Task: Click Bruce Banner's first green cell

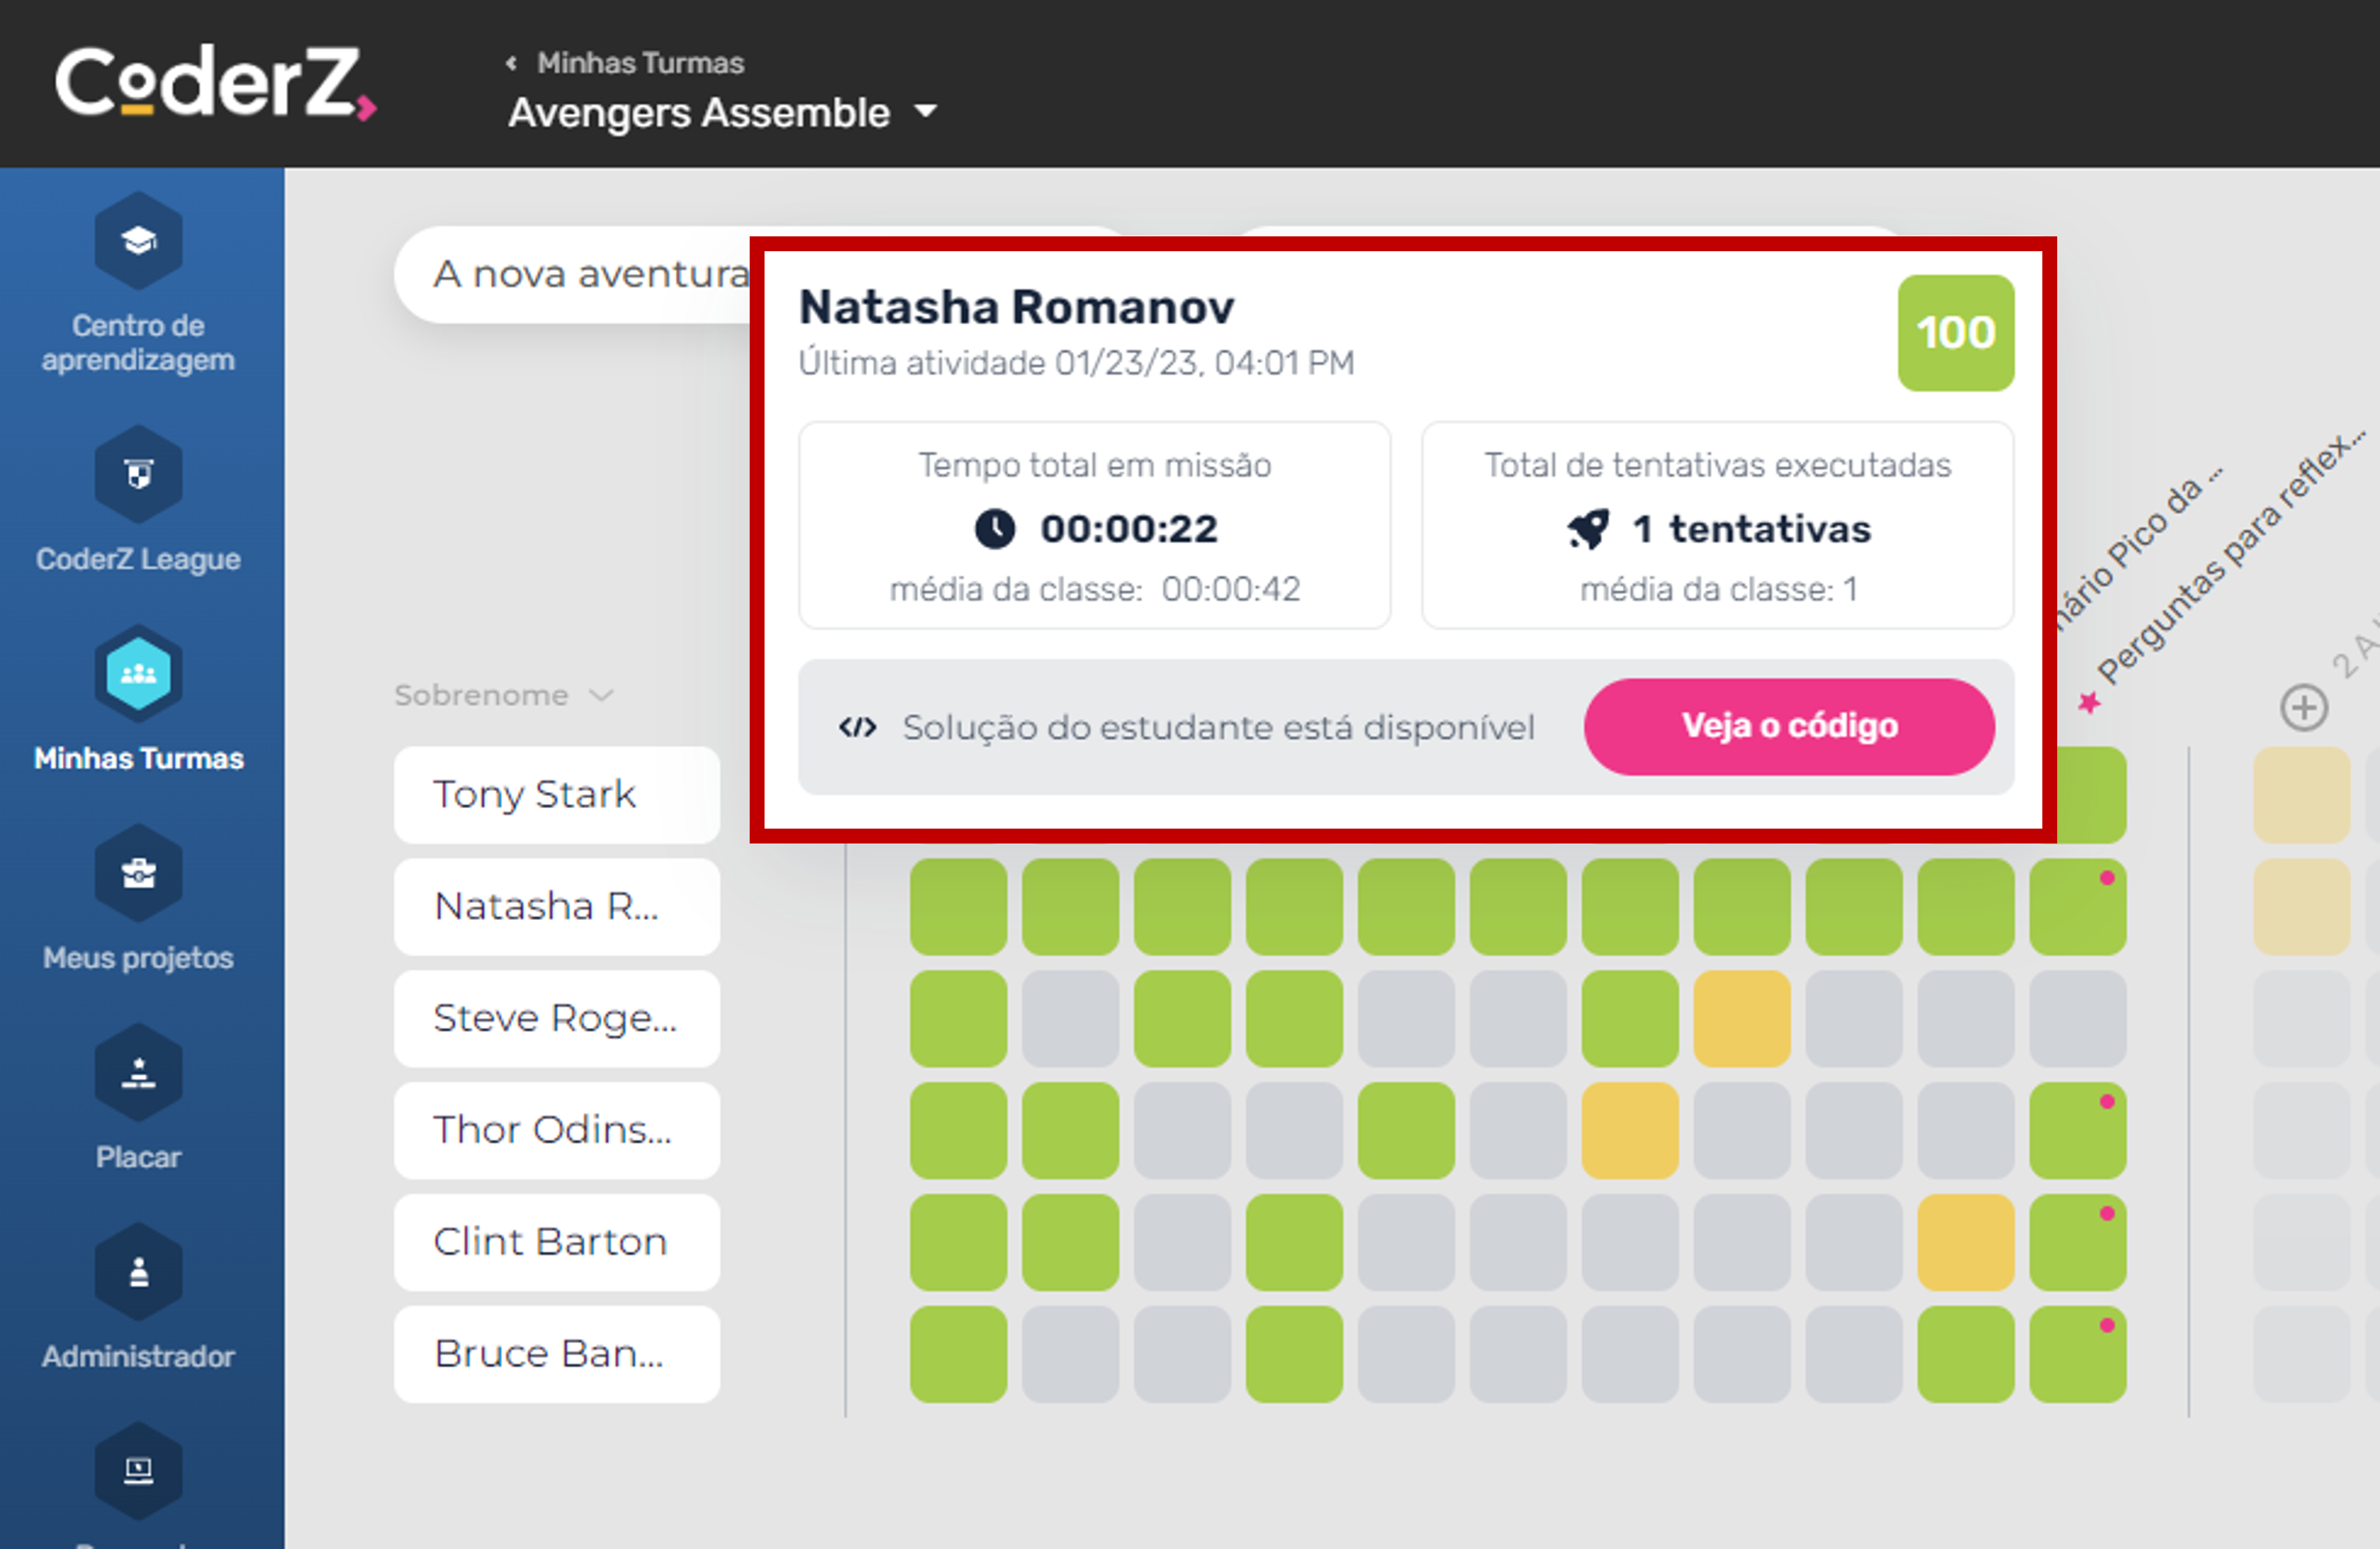Action: pos(958,1354)
